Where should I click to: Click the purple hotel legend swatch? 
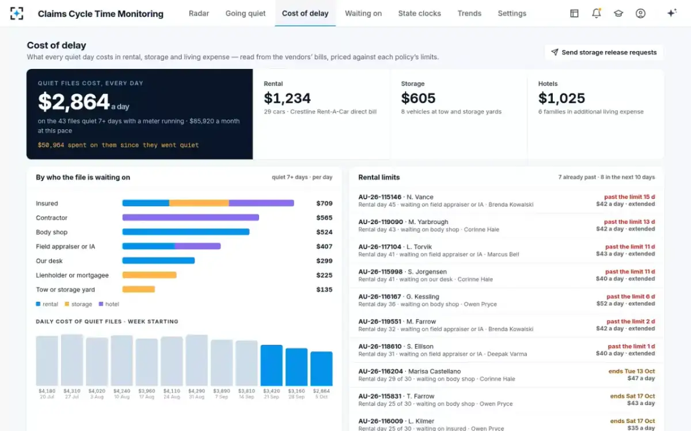point(101,304)
